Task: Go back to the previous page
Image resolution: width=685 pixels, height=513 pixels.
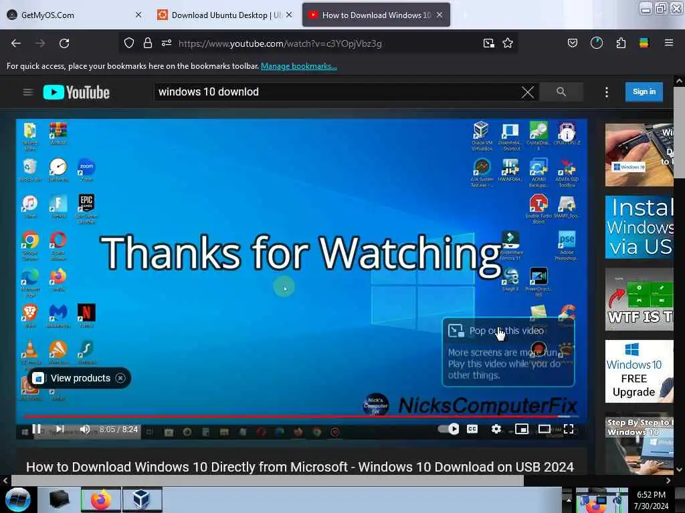Action: pyautogui.click(x=16, y=43)
